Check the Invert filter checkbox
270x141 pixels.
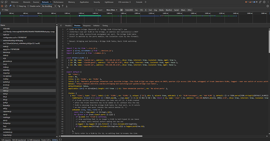pyautogui.click(x=96, y=10)
